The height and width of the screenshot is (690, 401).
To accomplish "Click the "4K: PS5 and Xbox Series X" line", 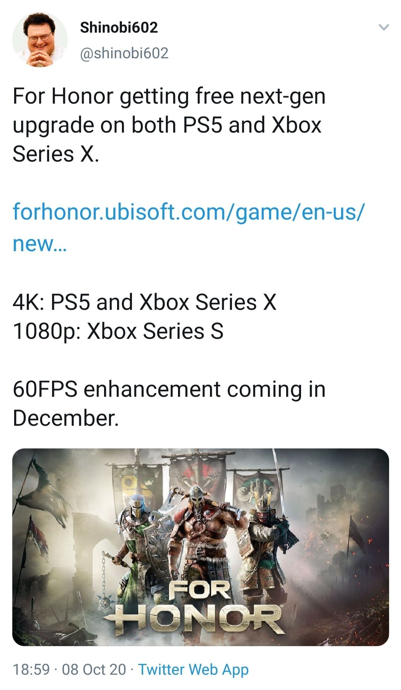I will coord(145,302).
